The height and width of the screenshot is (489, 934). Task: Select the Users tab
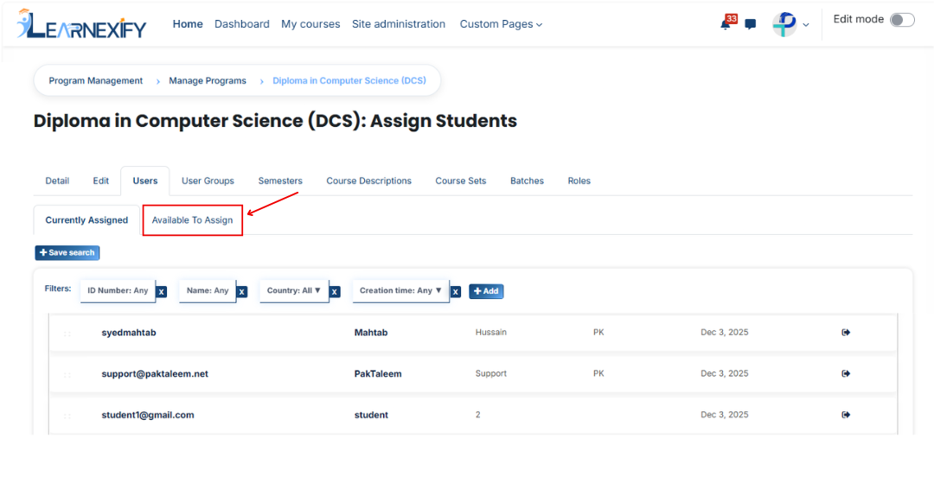tap(145, 181)
